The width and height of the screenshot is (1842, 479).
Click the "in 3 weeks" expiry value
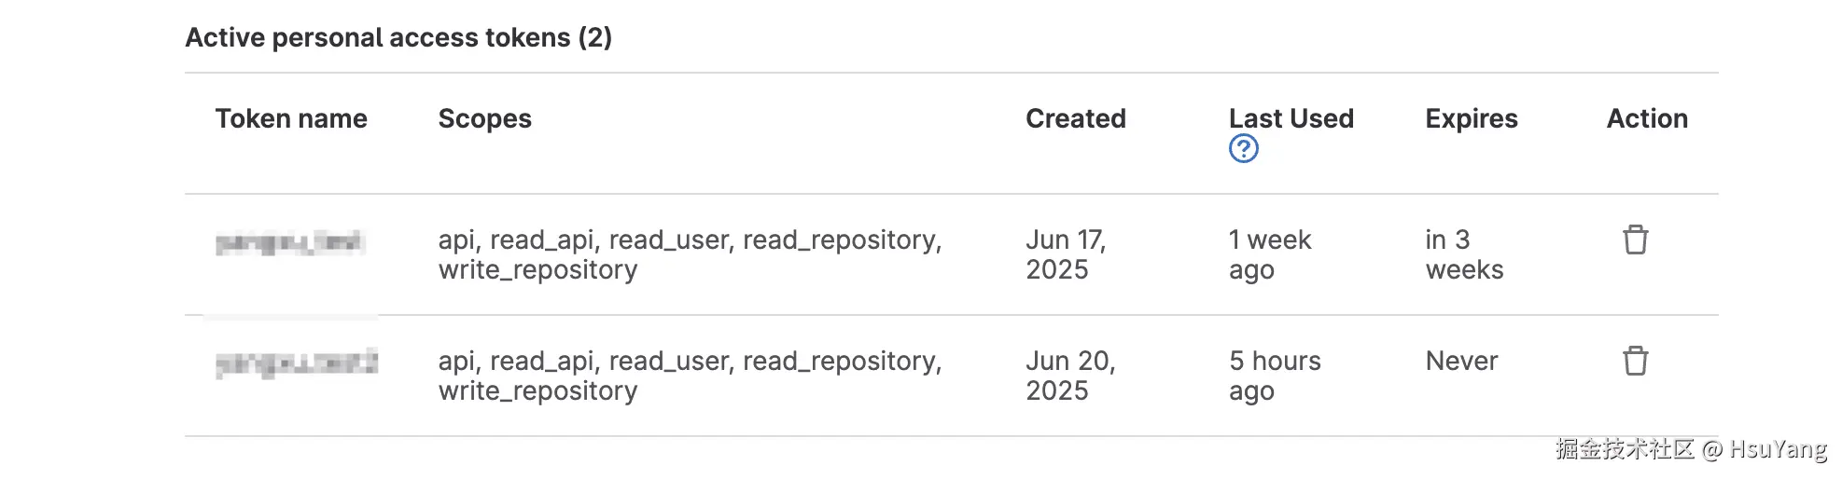tap(1463, 254)
